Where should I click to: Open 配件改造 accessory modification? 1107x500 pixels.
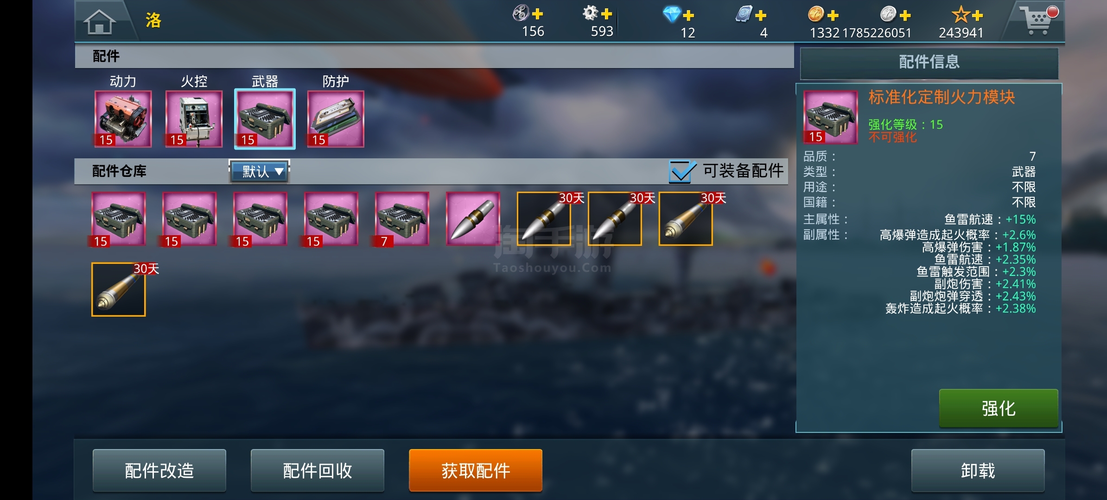159,470
